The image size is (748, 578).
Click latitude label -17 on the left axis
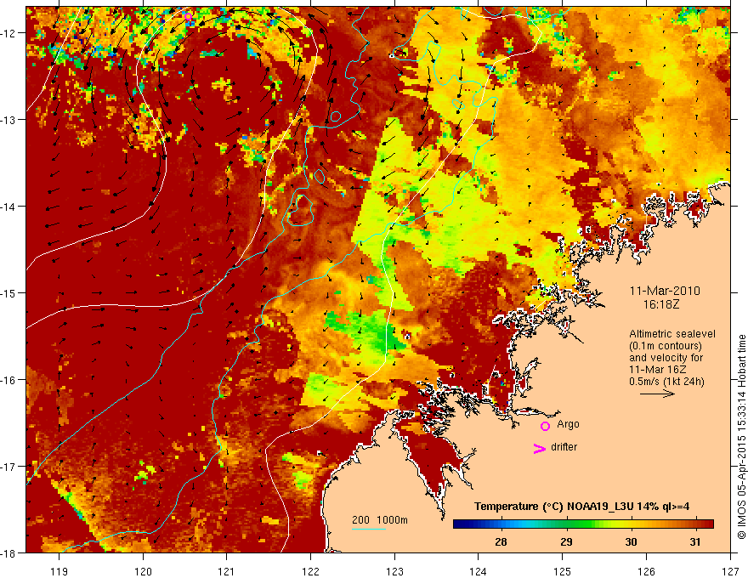(8, 466)
